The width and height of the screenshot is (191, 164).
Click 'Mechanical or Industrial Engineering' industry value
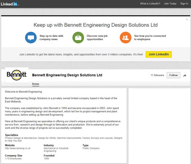(x=56, y=150)
